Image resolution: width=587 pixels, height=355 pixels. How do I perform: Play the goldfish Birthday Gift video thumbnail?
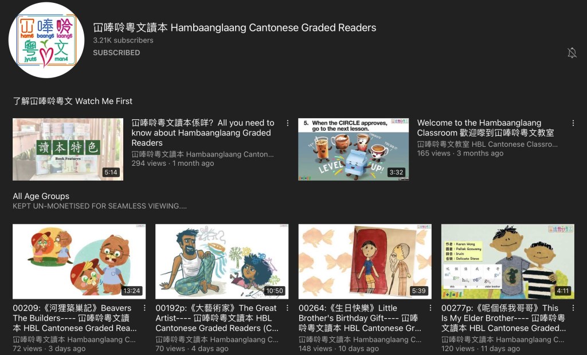tap(365, 261)
